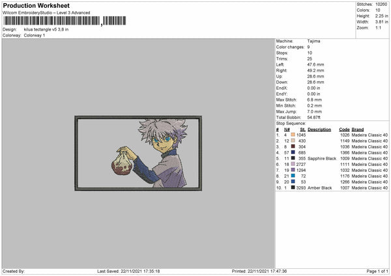Click the 'EndX:' value '0.00 in'

(313, 88)
